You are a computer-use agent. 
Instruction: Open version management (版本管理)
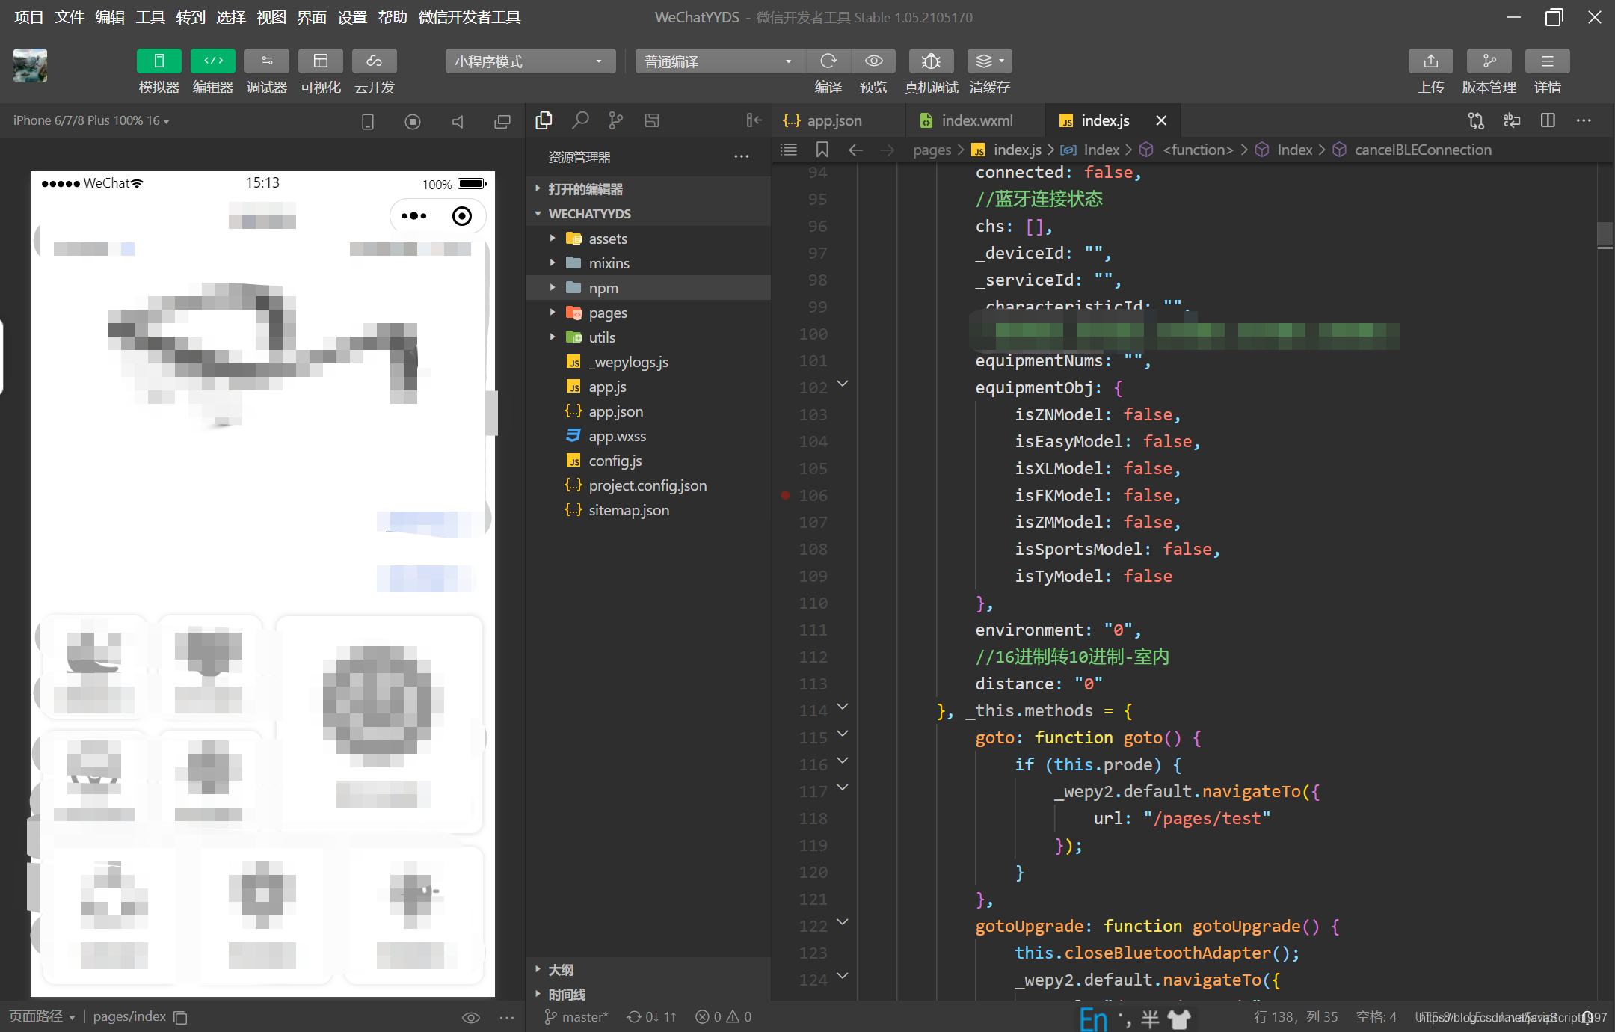(x=1489, y=61)
